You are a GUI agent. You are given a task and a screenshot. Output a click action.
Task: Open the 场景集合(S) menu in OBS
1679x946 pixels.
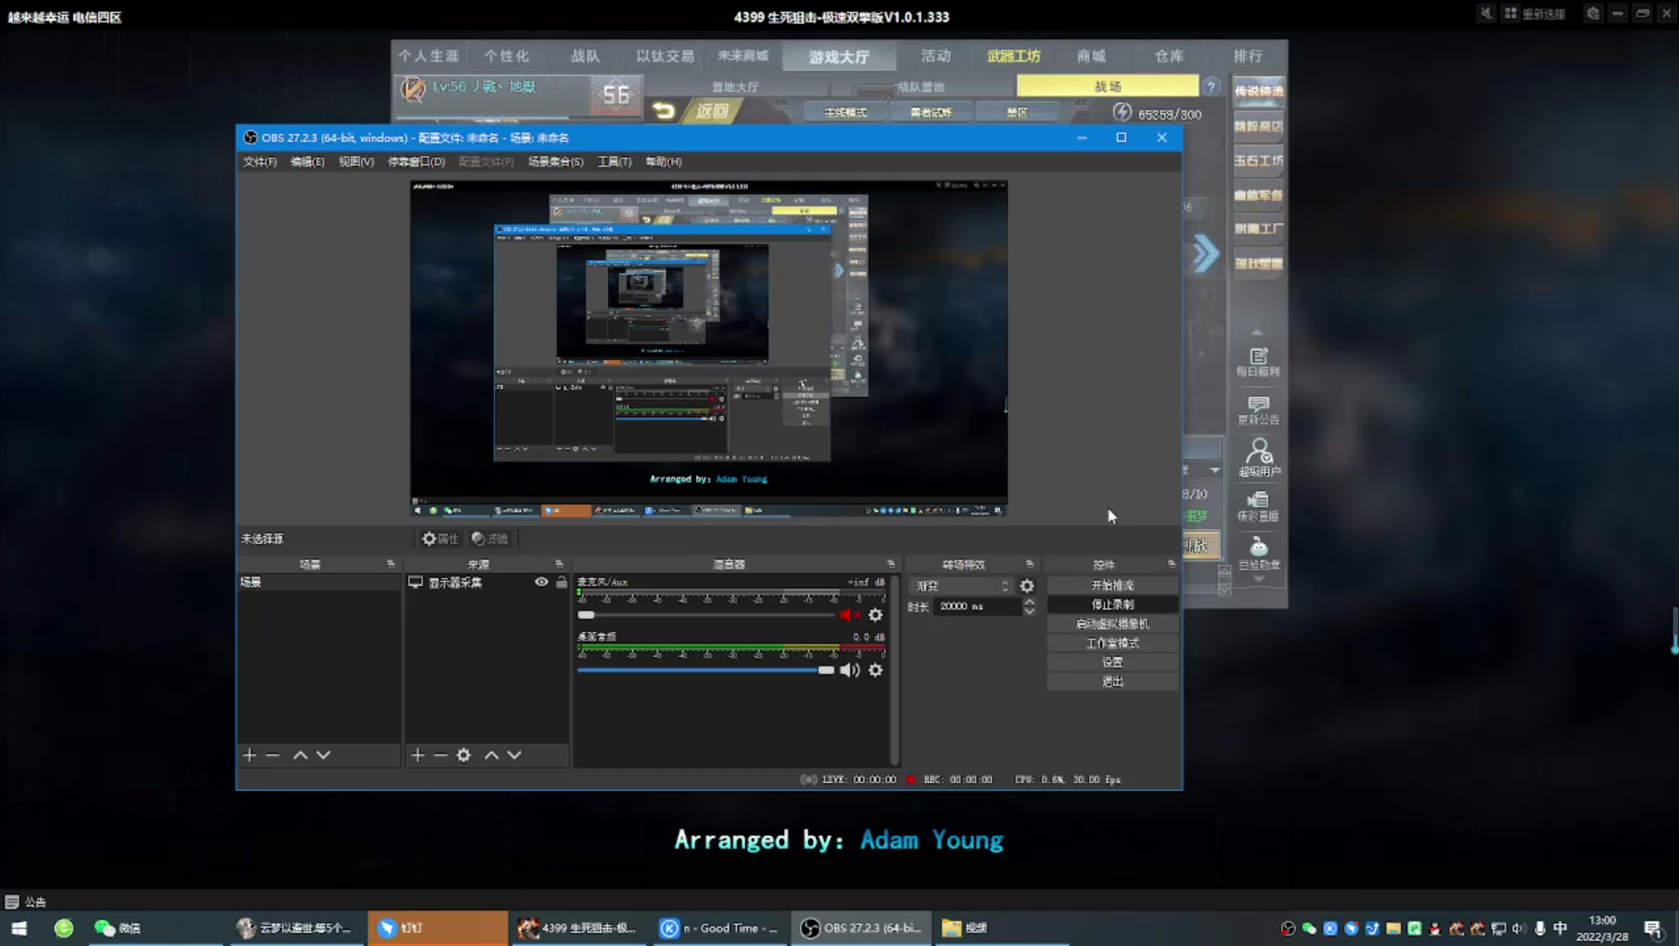(x=556, y=162)
